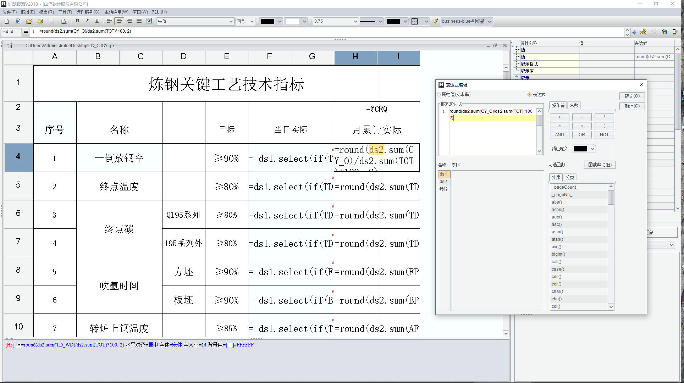
Task: Open the 报表(R) menu
Action: click(x=46, y=12)
